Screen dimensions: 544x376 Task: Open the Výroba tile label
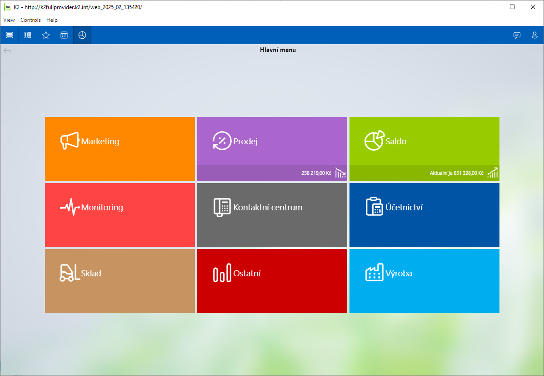click(x=399, y=274)
